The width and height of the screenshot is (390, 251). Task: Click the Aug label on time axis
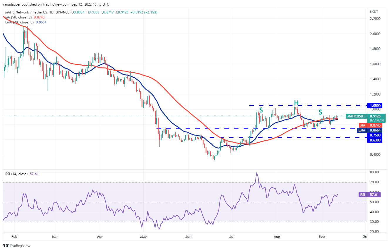tap(276, 236)
